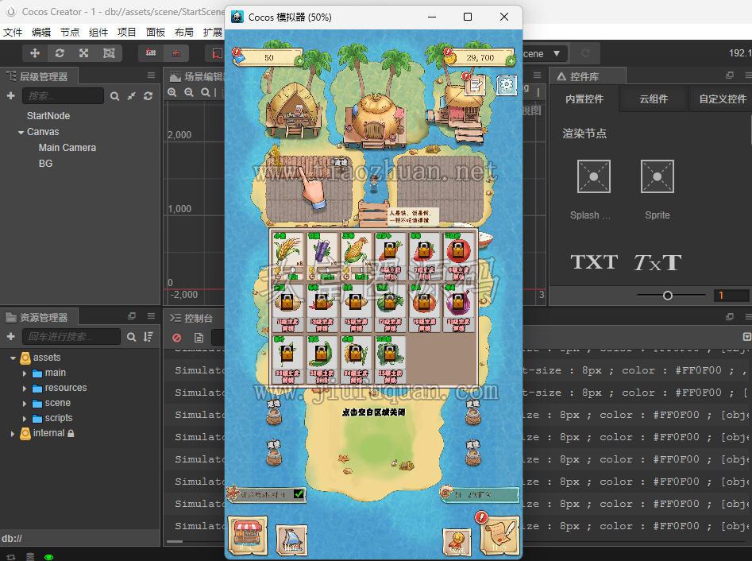Select the wheat crop card

tap(287, 256)
